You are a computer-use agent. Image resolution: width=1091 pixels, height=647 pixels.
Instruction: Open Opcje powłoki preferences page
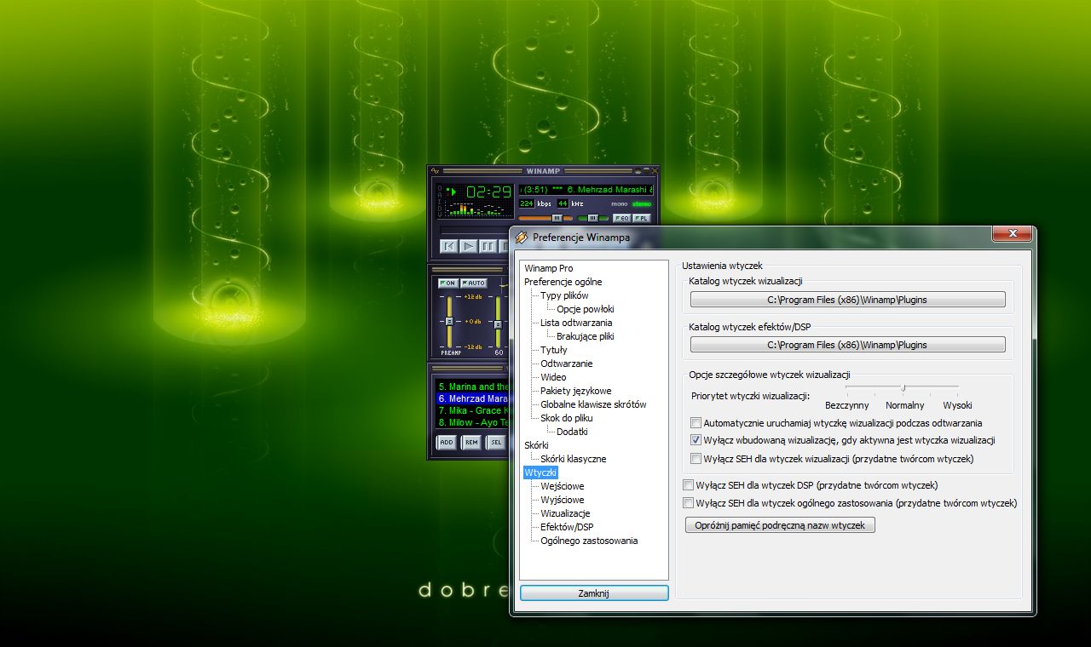[x=585, y=309]
